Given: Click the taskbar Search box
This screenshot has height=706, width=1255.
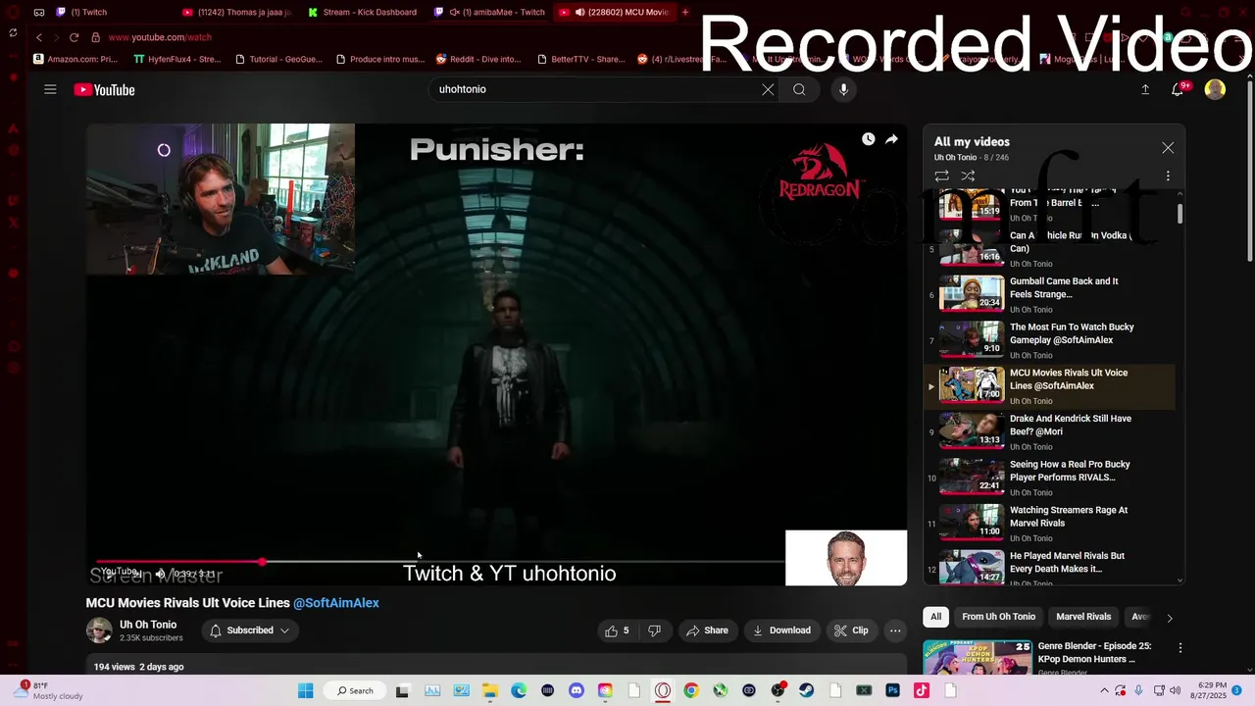Looking at the screenshot, I should (x=354, y=690).
